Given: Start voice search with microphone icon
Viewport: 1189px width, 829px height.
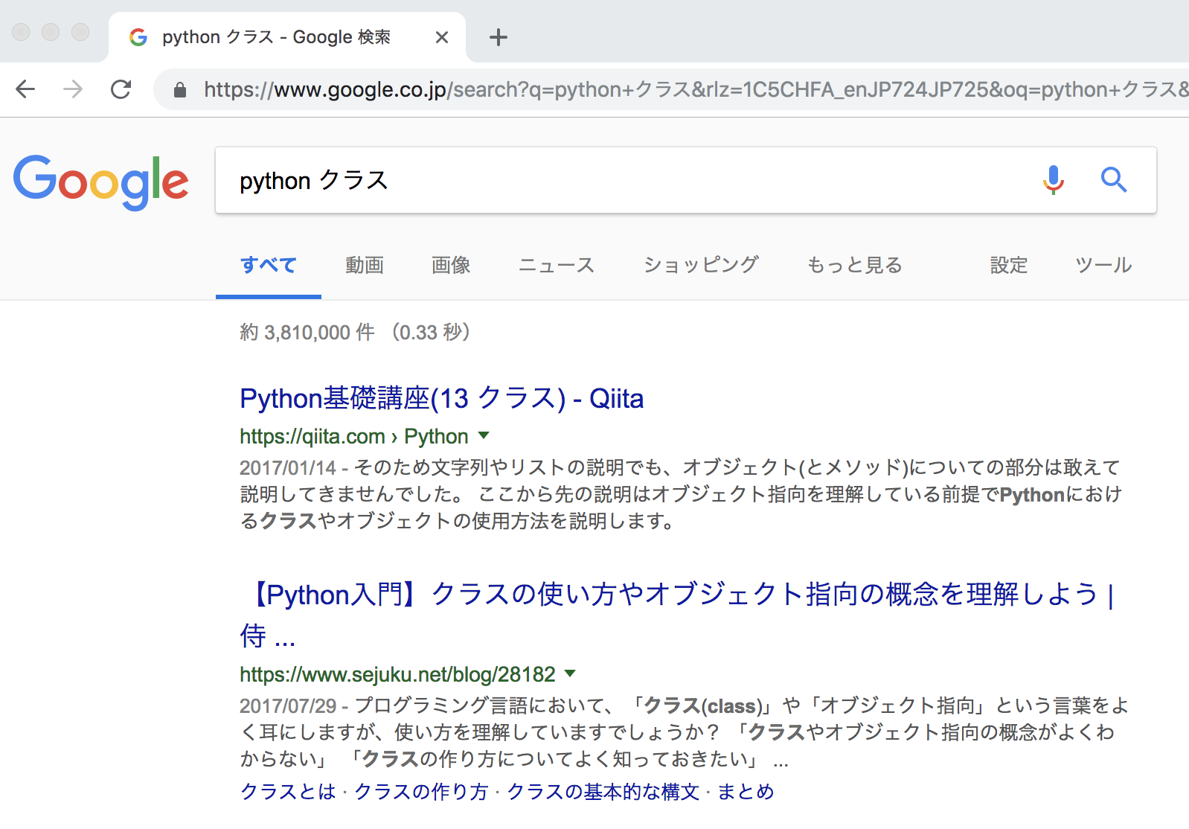Looking at the screenshot, I should click(x=1053, y=180).
